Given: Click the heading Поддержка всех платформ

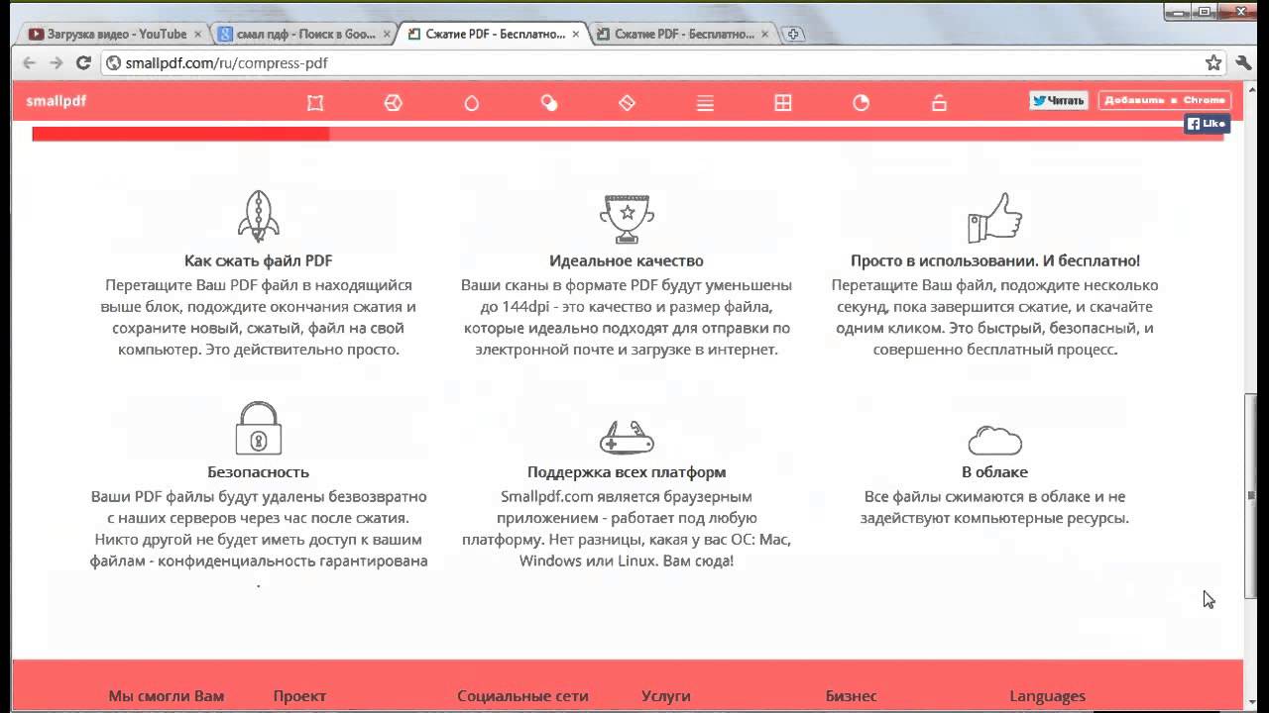Looking at the screenshot, I should (x=627, y=472).
